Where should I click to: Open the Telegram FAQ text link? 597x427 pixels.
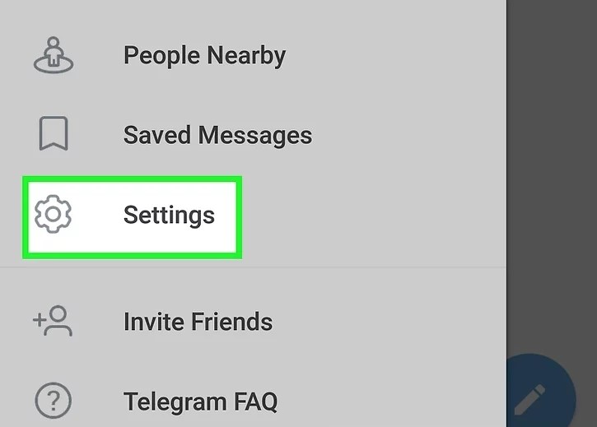click(x=201, y=401)
